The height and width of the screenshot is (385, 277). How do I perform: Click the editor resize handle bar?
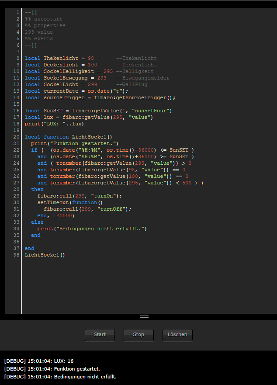(x=144, y=316)
